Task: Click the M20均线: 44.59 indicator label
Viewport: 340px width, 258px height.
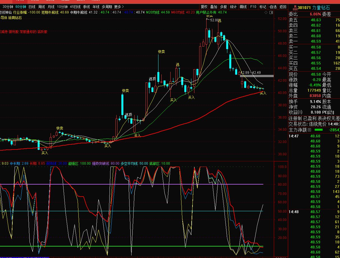Action: tap(158, 12)
